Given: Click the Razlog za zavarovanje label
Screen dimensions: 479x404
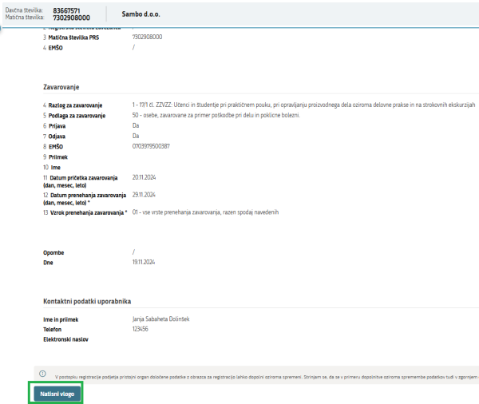Looking at the screenshot, I should point(80,105).
